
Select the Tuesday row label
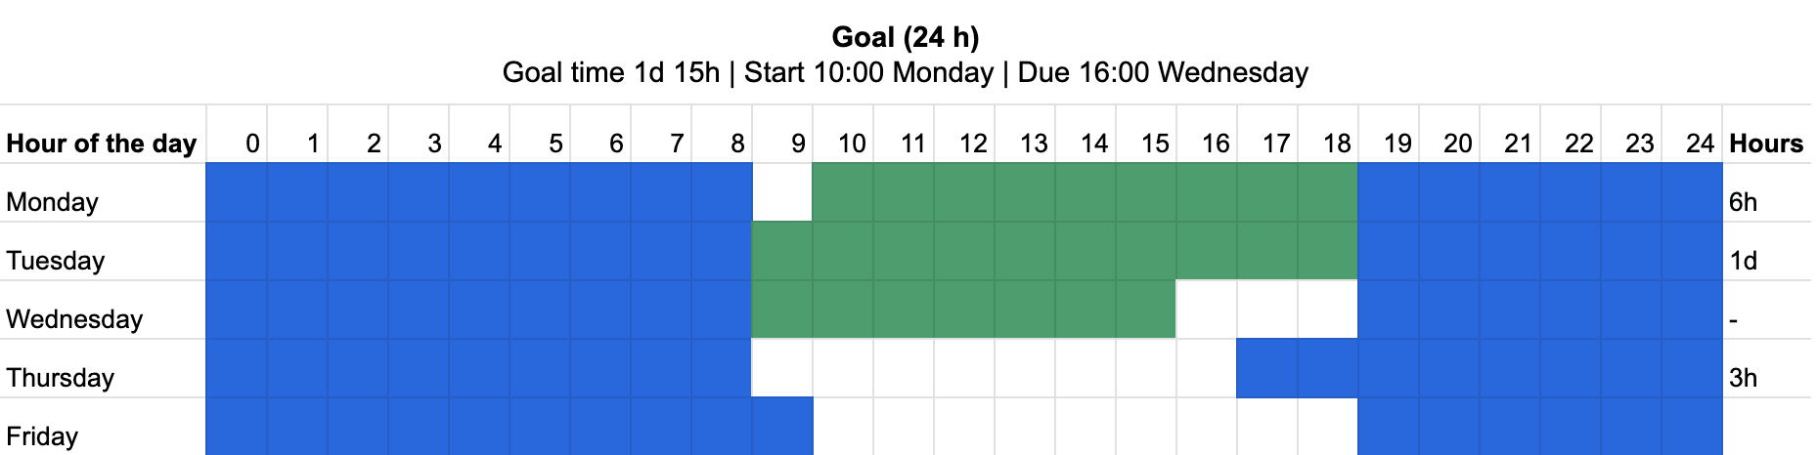coord(56,261)
